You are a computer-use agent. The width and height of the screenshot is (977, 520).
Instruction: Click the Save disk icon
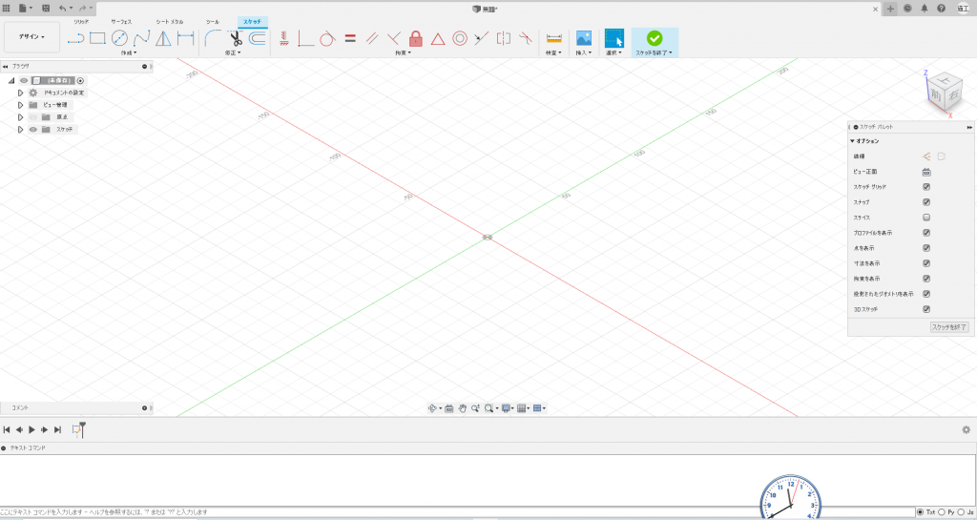point(46,8)
